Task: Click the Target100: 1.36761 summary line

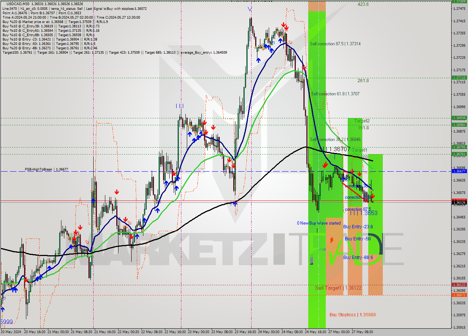Action: (x=114, y=52)
